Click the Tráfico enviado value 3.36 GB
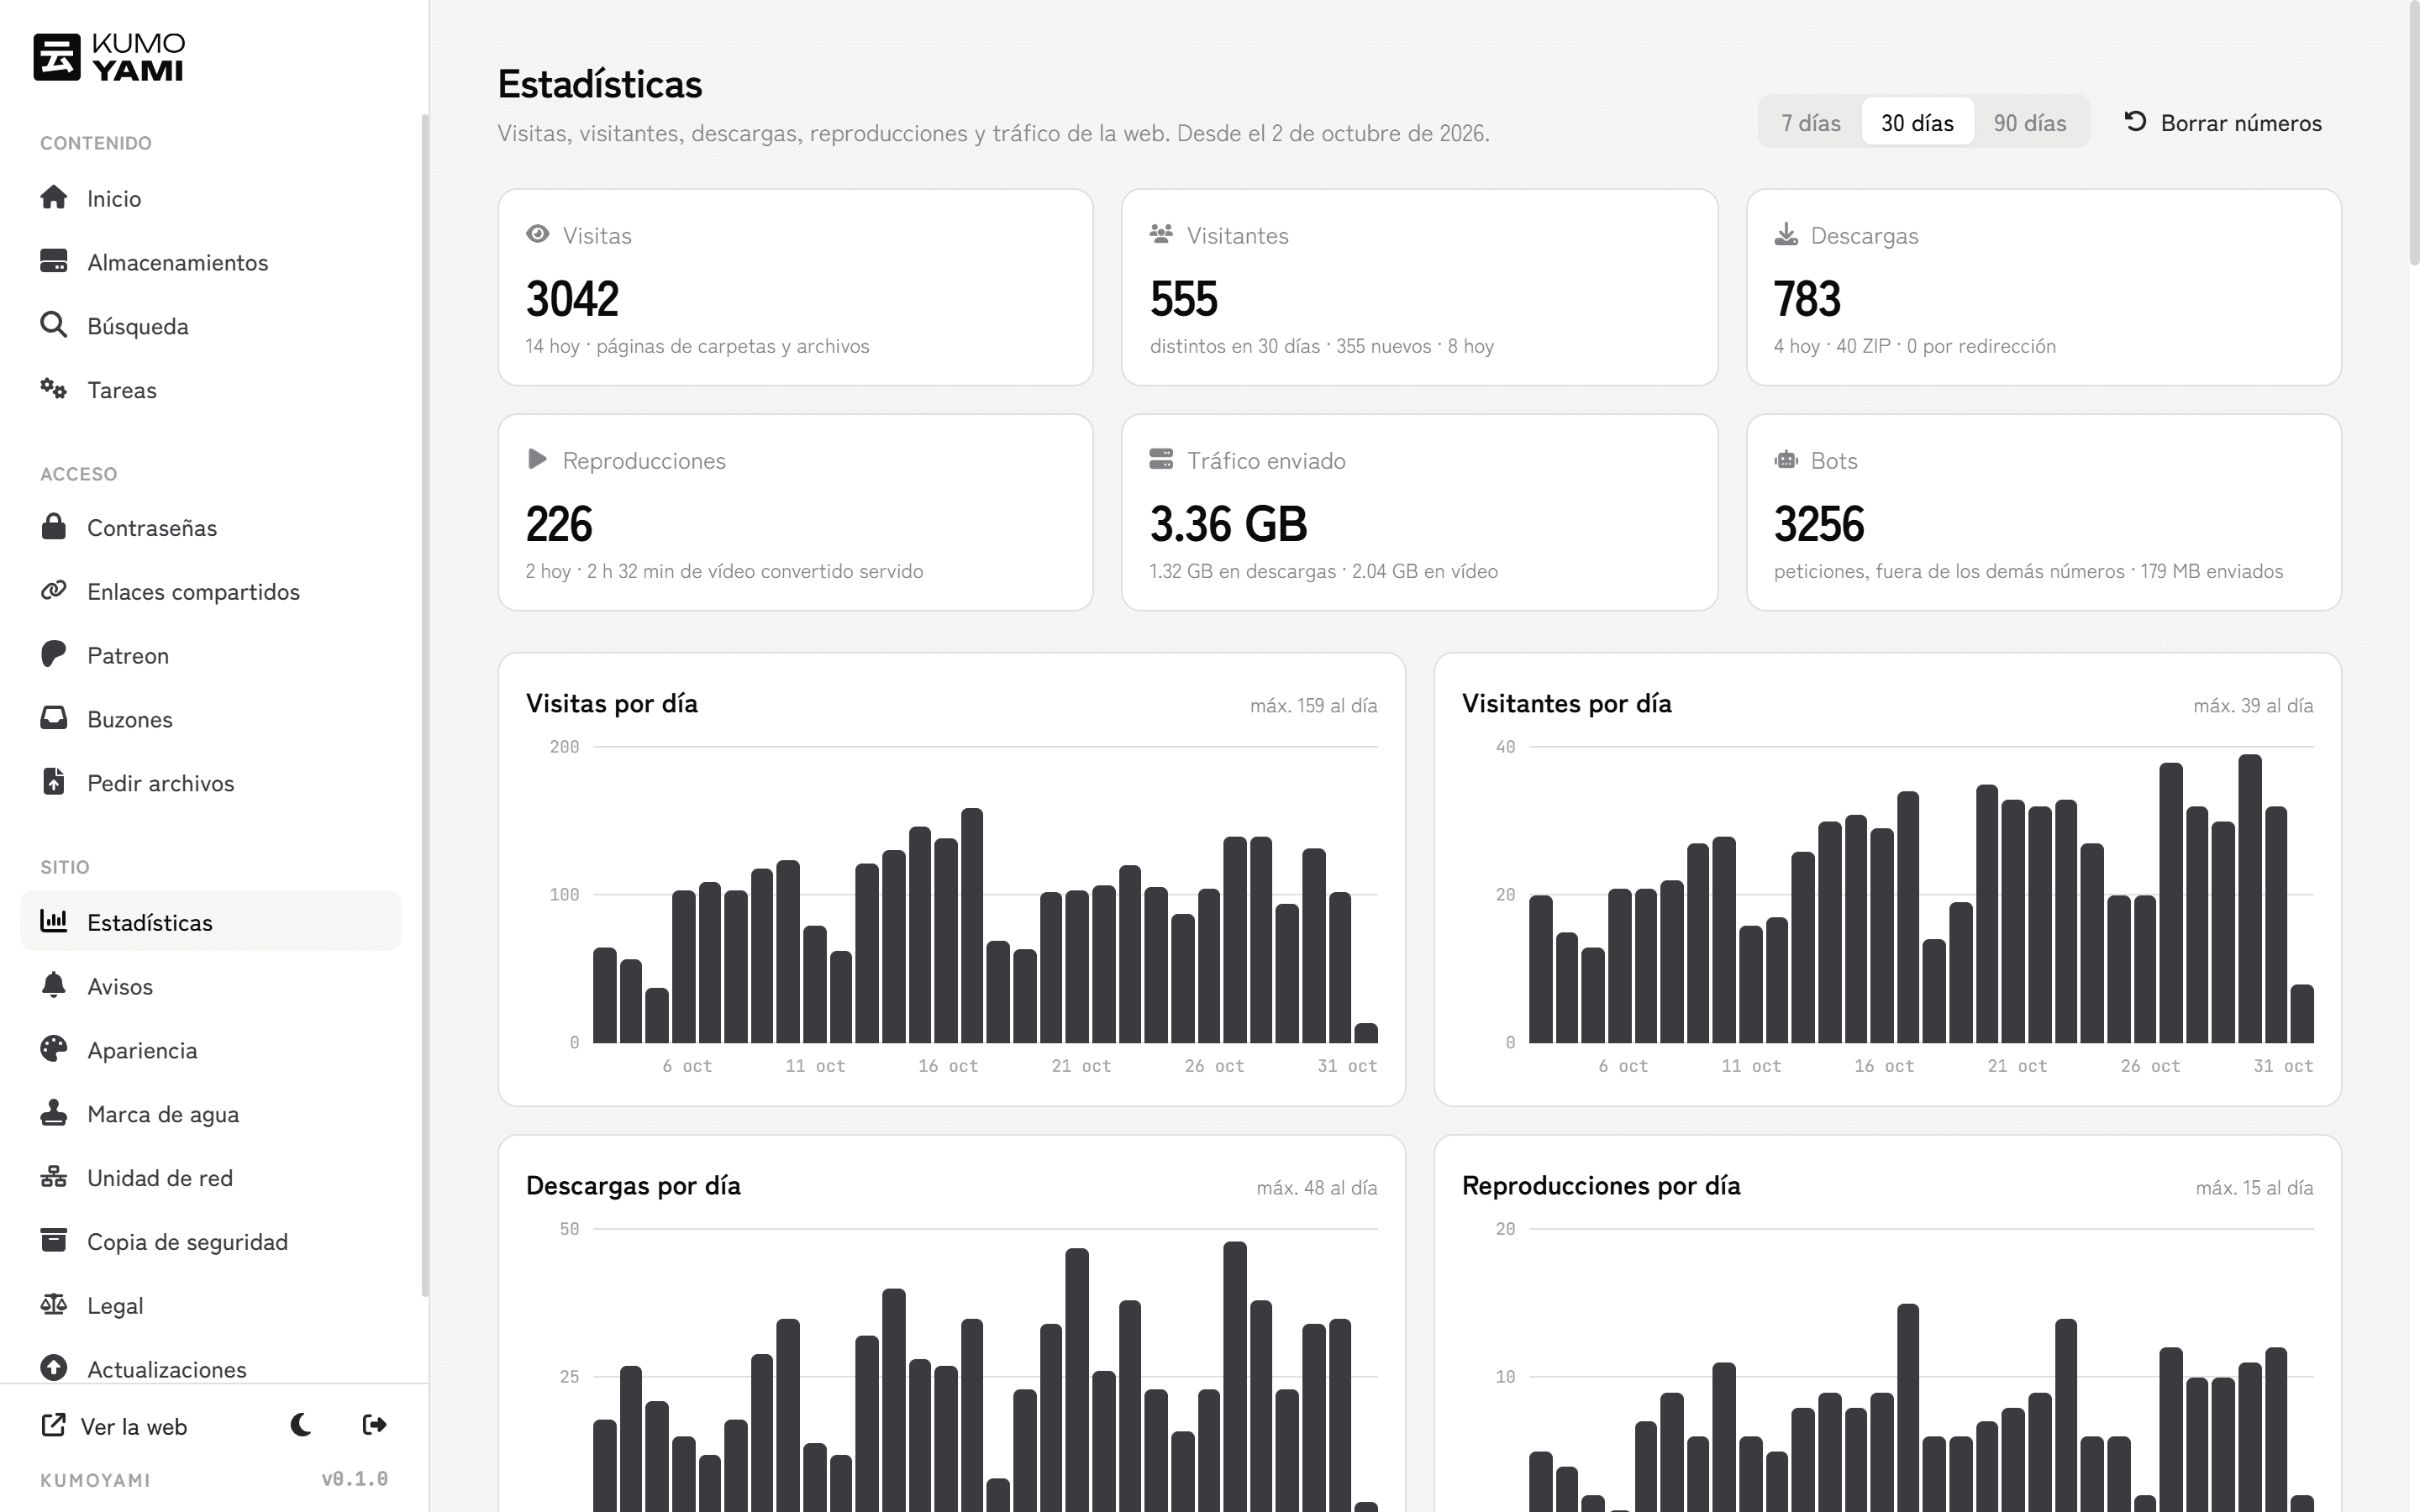 click(x=1229, y=524)
